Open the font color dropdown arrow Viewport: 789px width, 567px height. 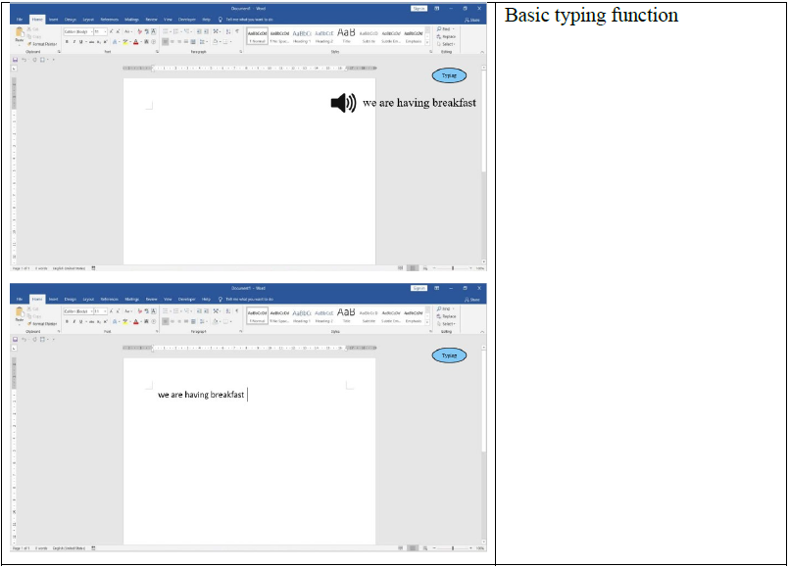pyautogui.click(x=141, y=41)
